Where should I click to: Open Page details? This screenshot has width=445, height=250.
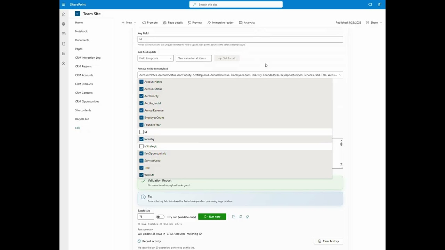click(x=173, y=23)
